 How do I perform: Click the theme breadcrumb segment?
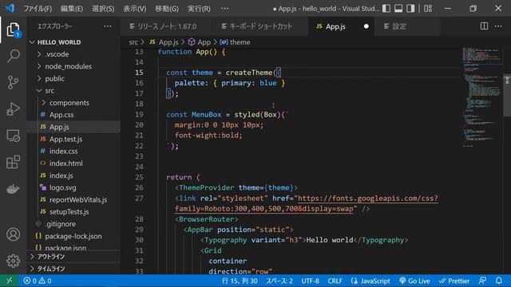click(x=240, y=42)
